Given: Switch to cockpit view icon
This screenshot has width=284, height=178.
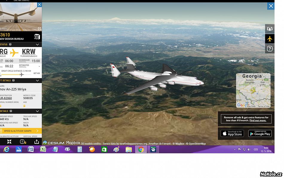Looking at the screenshot, I should click(x=270, y=29).
